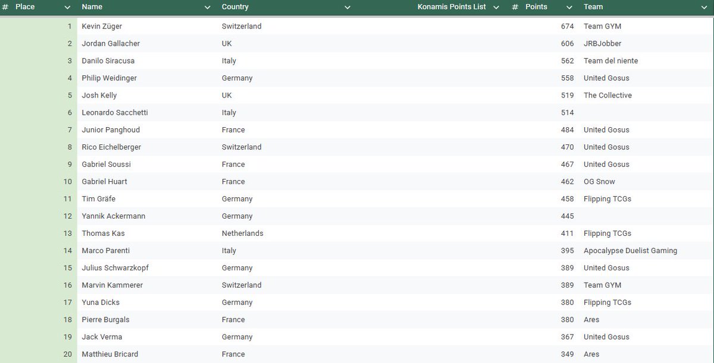Image resolution: width=714 pixels, height=363 pixels.
Task: Click the Country column header label
Action: (x=235, y=7)
